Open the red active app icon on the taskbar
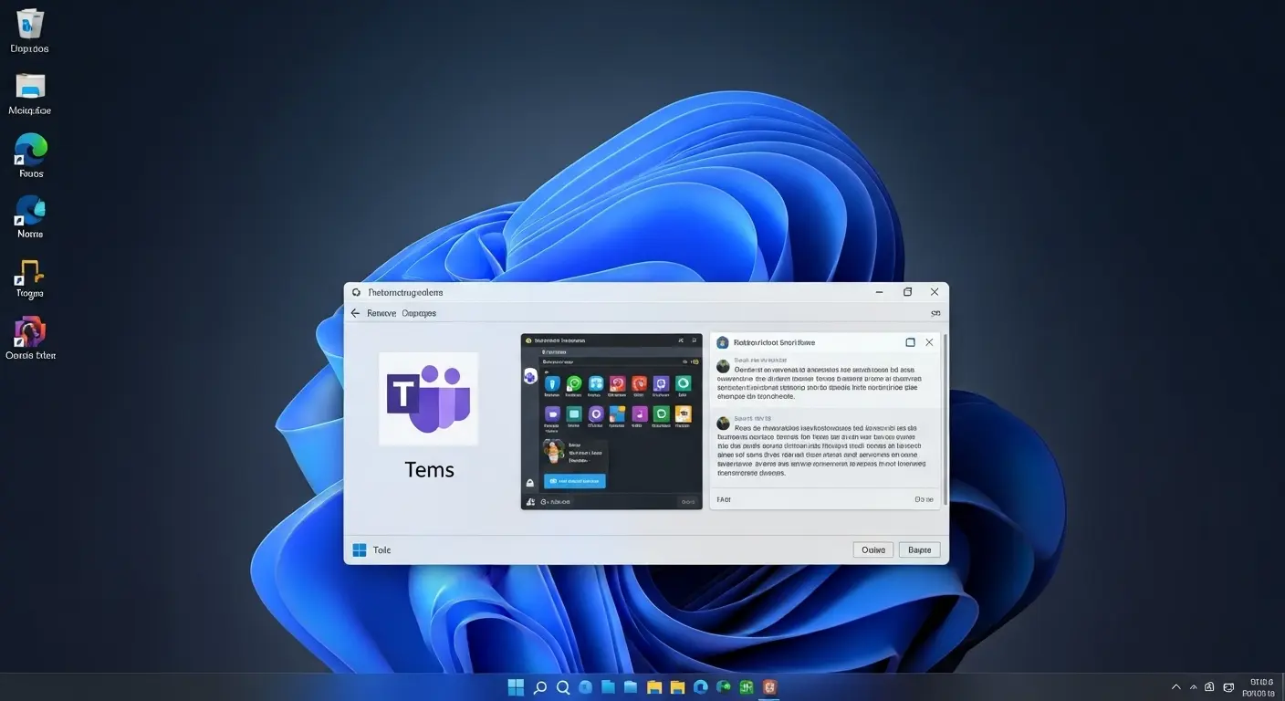 [x=770, y=687]
